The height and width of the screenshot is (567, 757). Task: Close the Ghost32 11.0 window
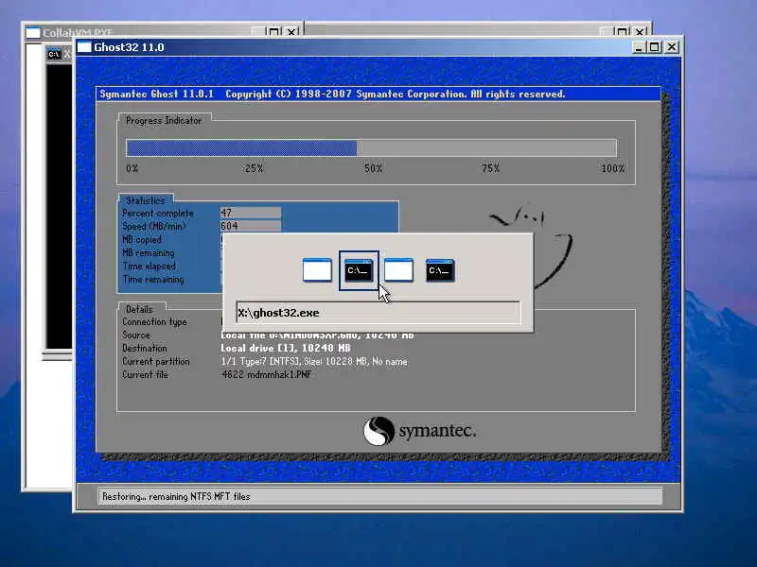[672, 47]
